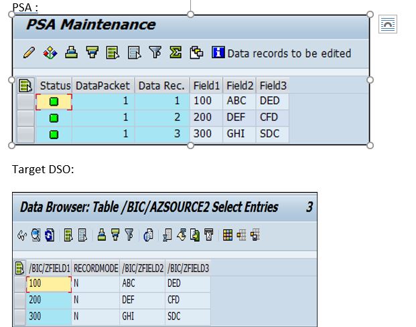Image resolution: width=416 pixels, height=327 pixels.
Task: Click the /BIC/ZFIELD3 column header
Action: coord(188,268)
